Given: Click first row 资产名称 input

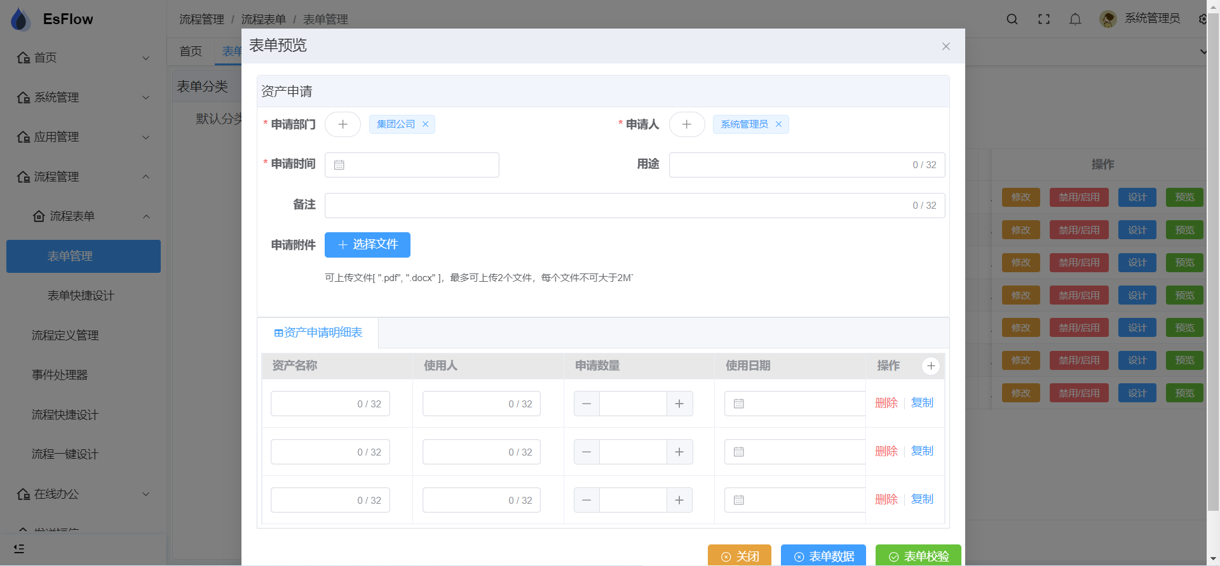Looking at the screenshot, I should (x=330, y=404).
